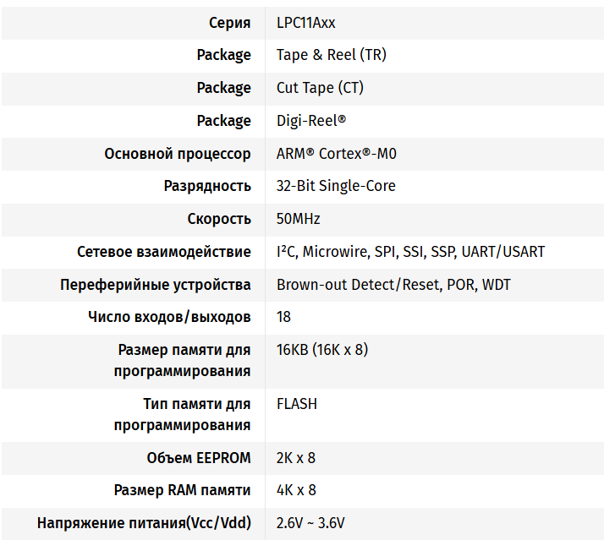
Task: Click the Объем EEPROM label
Action: click(199, 458)
